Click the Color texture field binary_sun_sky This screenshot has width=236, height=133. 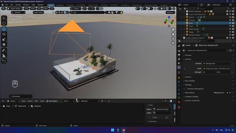(x=216, y=68)
